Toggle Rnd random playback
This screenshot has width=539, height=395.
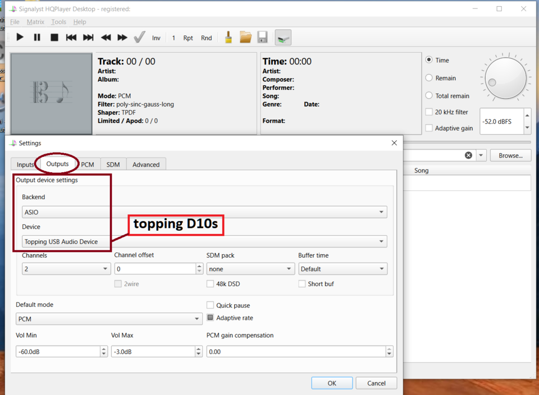[x=206, y=38]
